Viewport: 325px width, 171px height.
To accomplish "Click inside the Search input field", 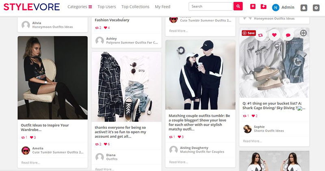I will tap(210, 6).
